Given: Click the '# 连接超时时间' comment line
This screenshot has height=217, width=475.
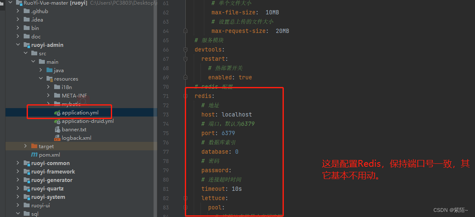Looking at the screenshot, I should tap(221, 179).
